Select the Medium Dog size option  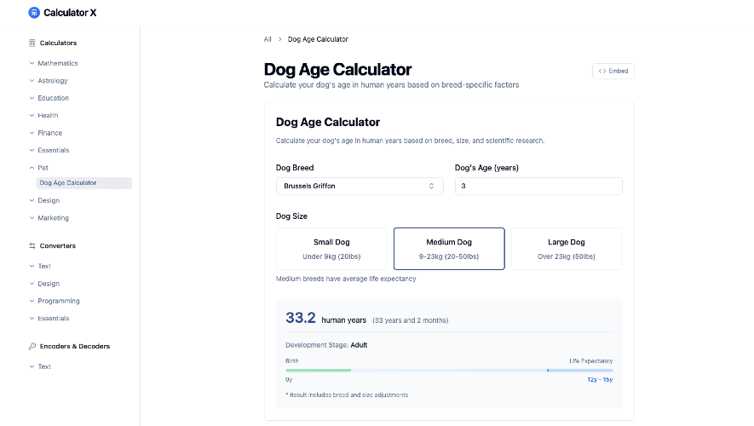coord(449,249)
